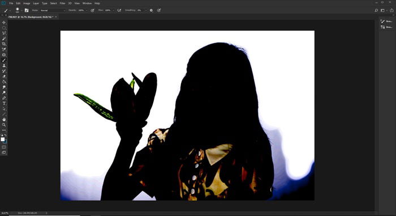Open the Window menu
Screen dimensions: 396x216
(x=87, y=3)
